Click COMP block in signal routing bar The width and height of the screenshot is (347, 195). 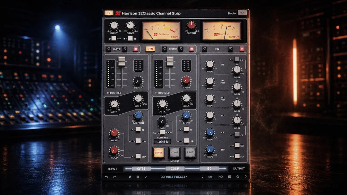(175, 168)
